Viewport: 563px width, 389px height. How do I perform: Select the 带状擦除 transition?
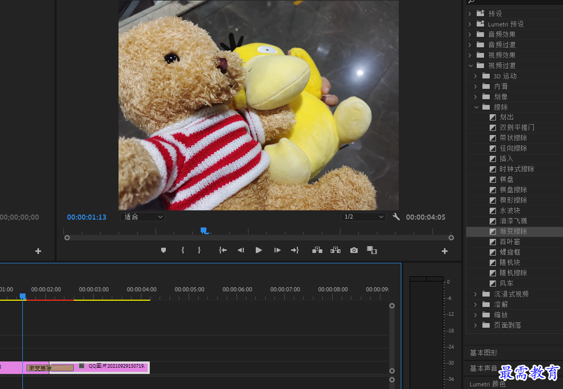point(515,138)
